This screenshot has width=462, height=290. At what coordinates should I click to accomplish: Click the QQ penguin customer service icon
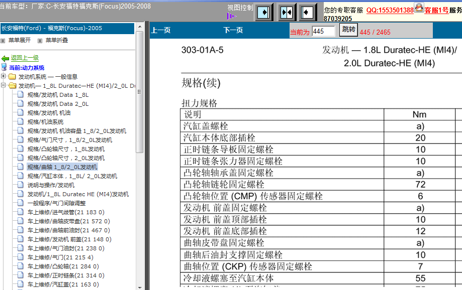pyautogui.click(x=419, y=8)
